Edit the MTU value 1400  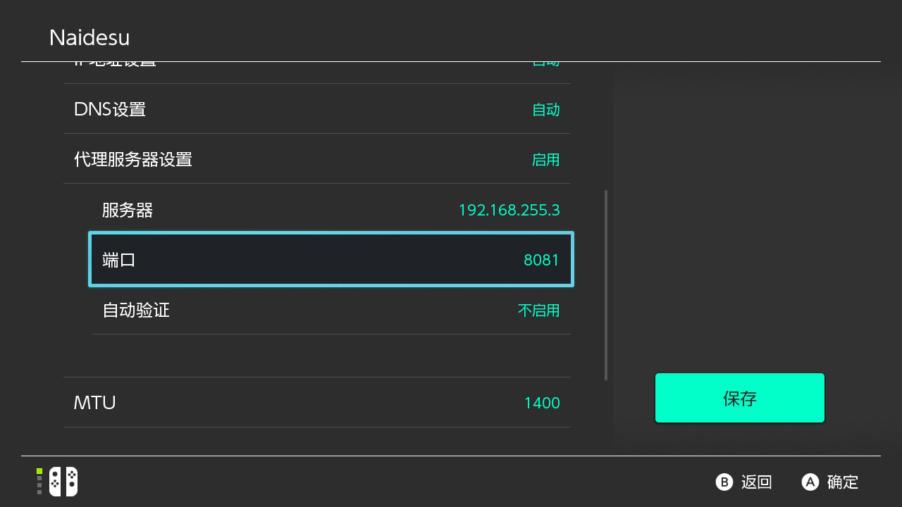[x=541, y=403]
